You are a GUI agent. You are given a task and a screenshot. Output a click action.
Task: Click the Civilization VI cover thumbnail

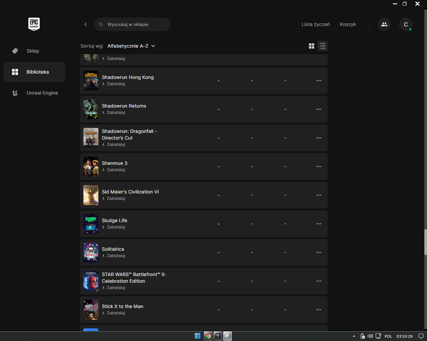click(x=91, y=195)
